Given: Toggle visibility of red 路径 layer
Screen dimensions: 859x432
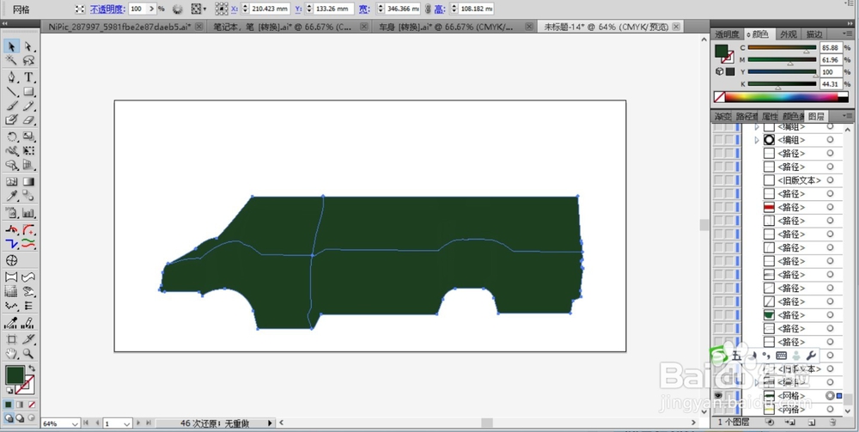Looking at the screenshot, I should 718,207.
